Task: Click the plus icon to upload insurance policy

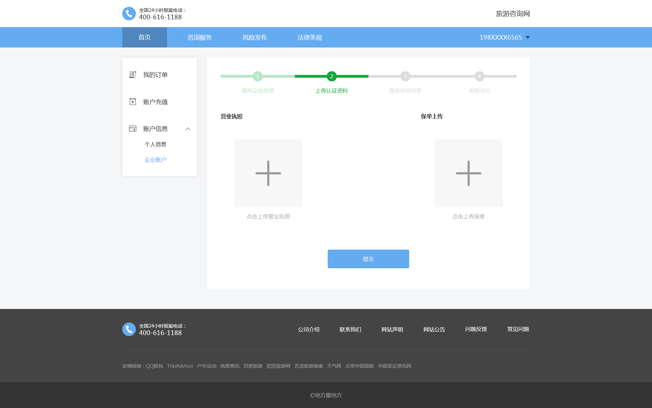Action: (x=468, y=173)
